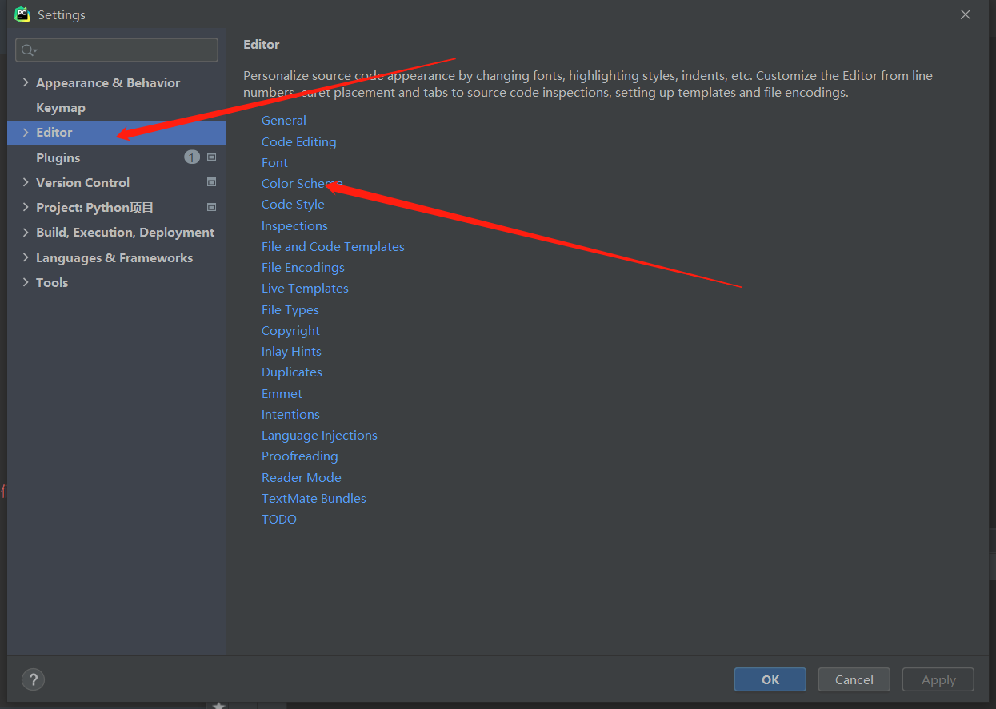This screenshot has height=709, width=996.
Task: Click the Apply button
Action: (938, 679)
